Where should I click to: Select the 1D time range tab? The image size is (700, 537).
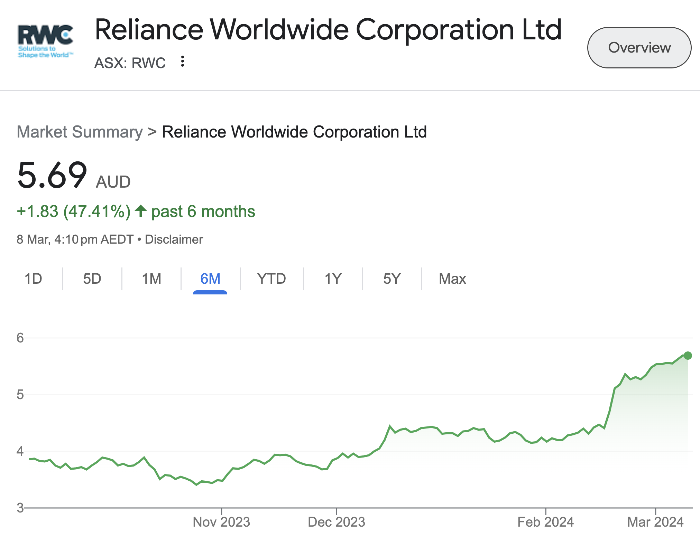33,279
